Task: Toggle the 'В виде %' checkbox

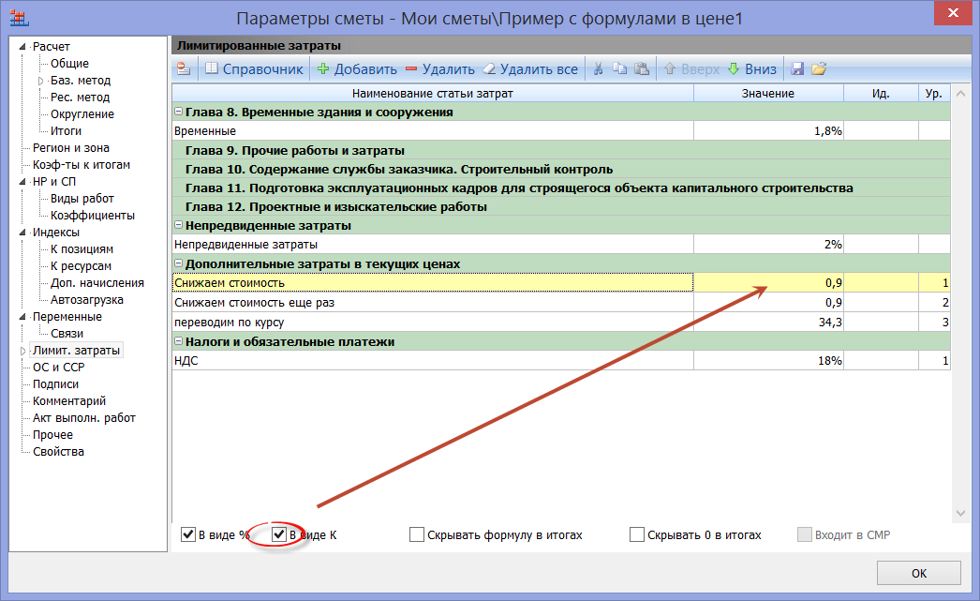Action: pos(188,534)
